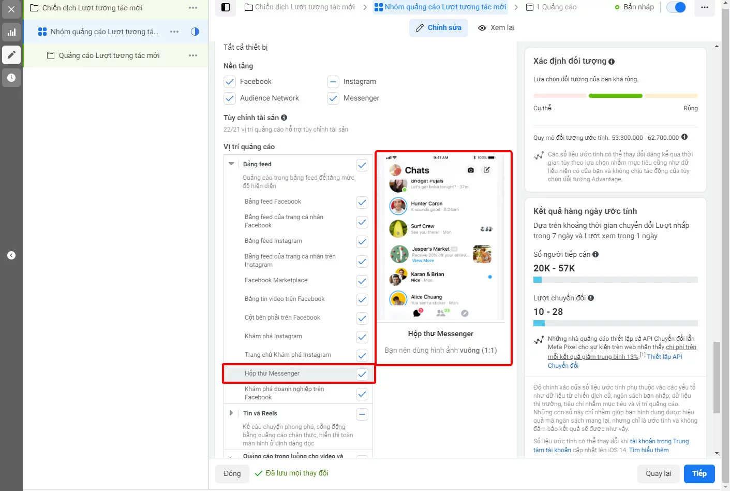Click info icon next to Lượt chuyển đổi

(x=591, y=298)
